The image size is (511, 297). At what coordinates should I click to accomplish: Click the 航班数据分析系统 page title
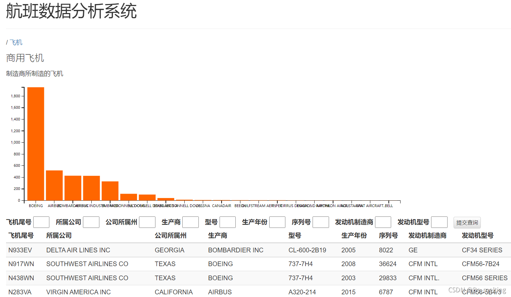[71, 11]
